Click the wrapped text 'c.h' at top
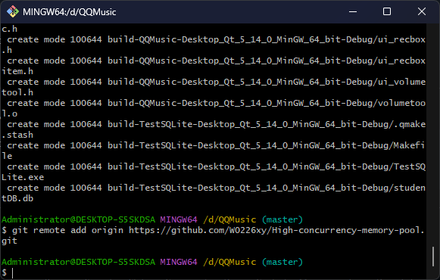Image resolution: width=440 pixels, height=280 pixels. pyautogui.click(x=10, y=30)
